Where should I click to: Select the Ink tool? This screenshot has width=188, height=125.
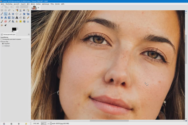[13, 22]
